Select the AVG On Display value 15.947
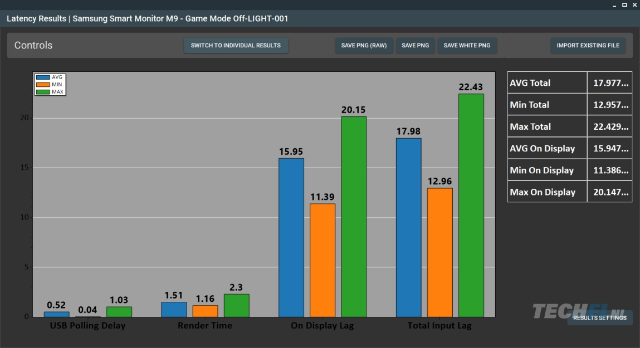The image size is (640, 348). click(610, 149)
